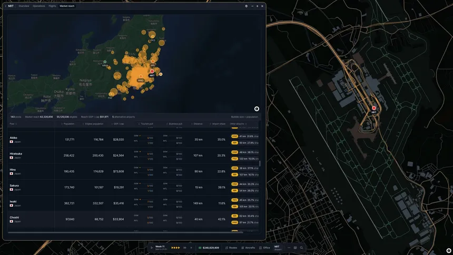453x255 pixels.
Task: Sort table by Eligible population column
Action: click(93, 124)
